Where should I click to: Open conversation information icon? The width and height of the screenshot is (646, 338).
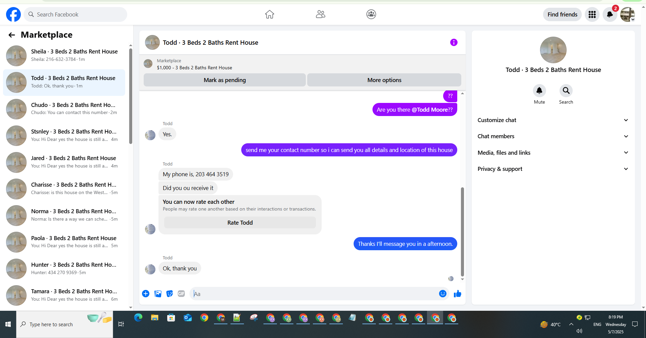click(x=454, y=42)
